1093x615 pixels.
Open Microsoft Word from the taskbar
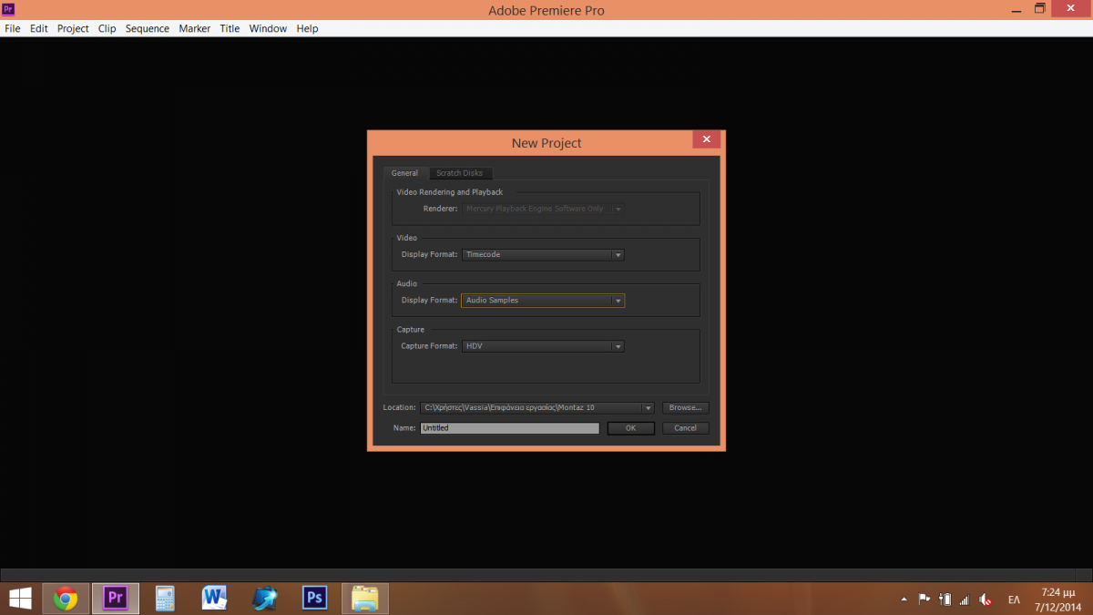[x=215, y=599]
